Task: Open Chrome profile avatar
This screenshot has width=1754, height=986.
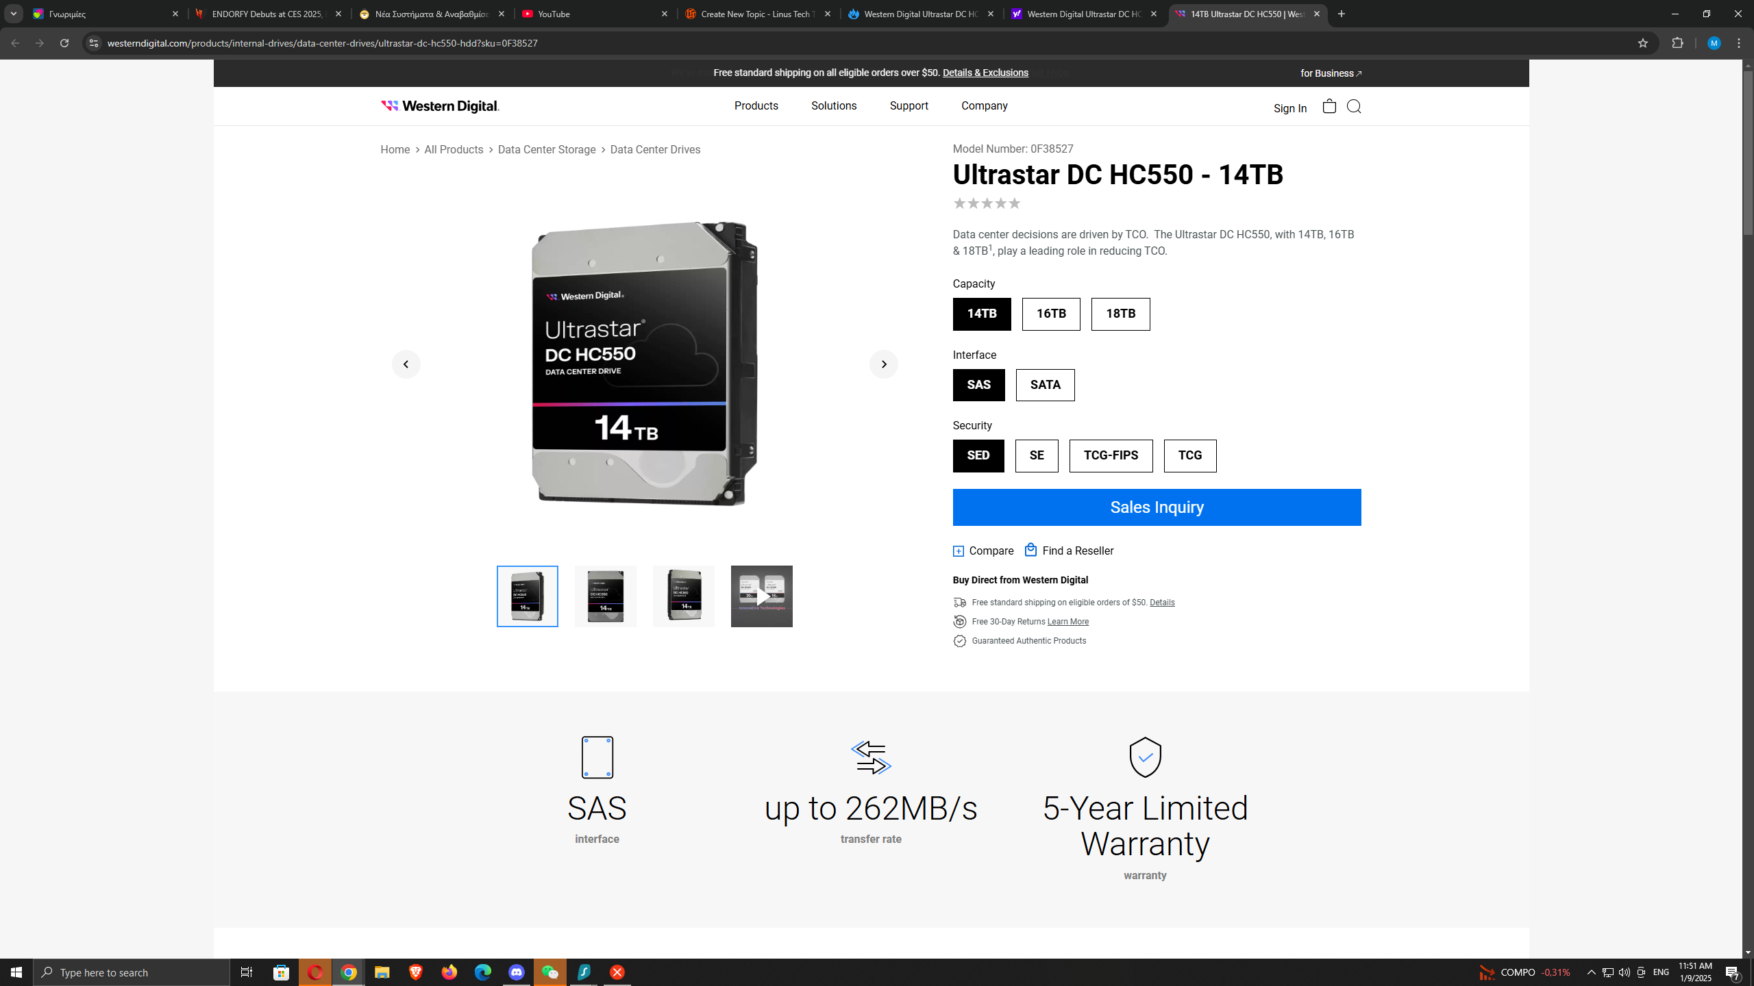Action: pos(1714,43)
